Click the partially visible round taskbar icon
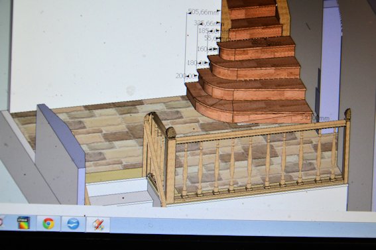This screenshot has height=250, width=376. (x=1, y=222)
